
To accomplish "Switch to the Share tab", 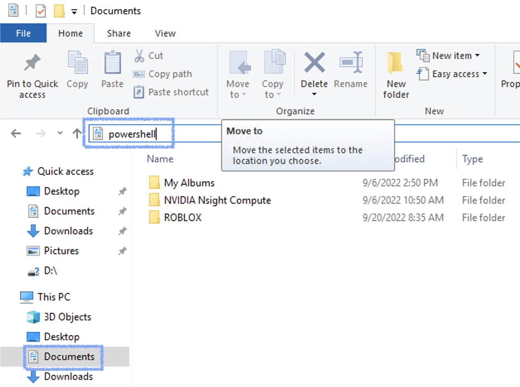I will coord(118,33).
